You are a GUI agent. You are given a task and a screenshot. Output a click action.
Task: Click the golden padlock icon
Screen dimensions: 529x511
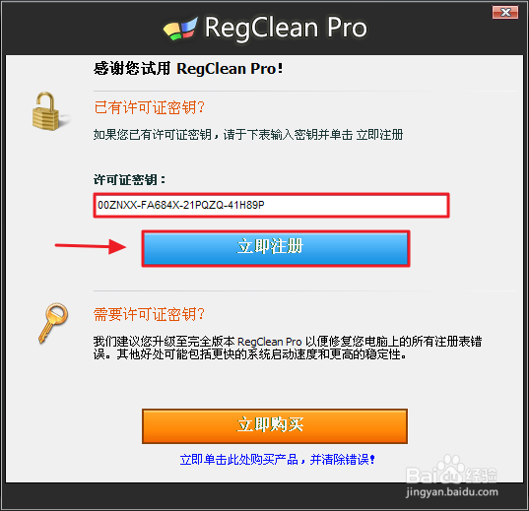[47, 111]
